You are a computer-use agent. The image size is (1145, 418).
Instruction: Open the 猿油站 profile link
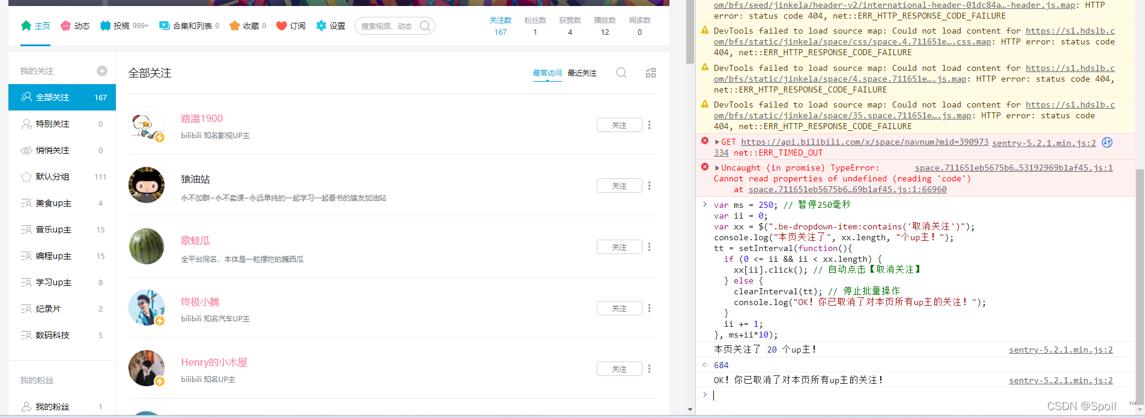pos(195,180)
